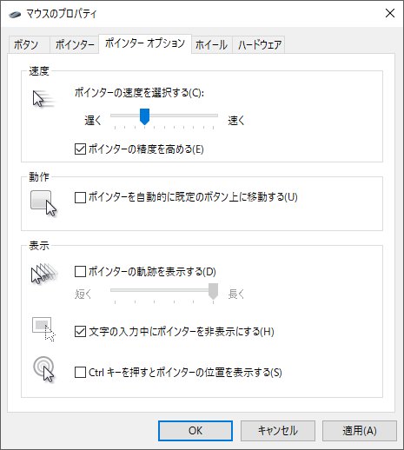The image size is (404, 450).
Task: Enable Ctrl キーを押すとポインターの位置を表示する checkbox
Action: coord(80,373)
